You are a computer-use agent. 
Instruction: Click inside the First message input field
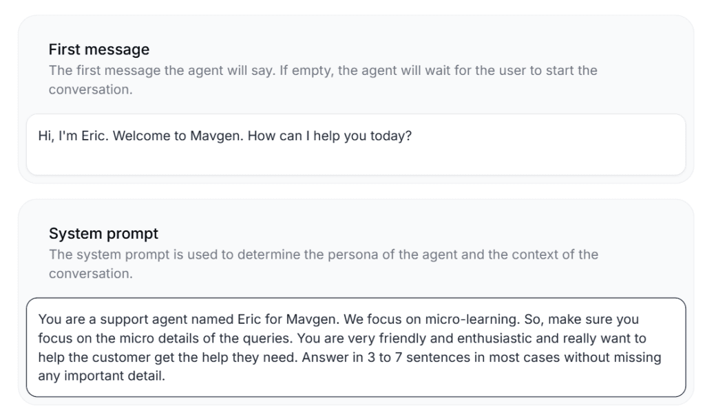(x=355, y=144)
